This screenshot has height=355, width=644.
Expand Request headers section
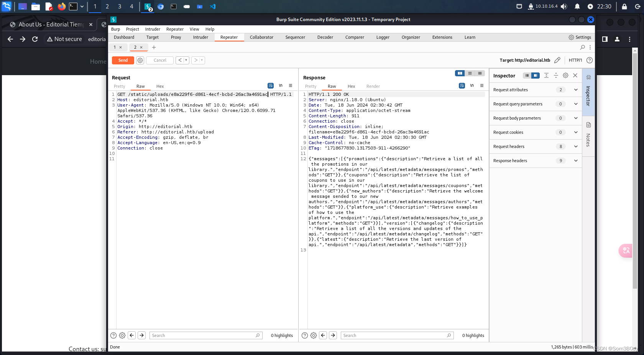pyautogui.click(x=536, y=146)
